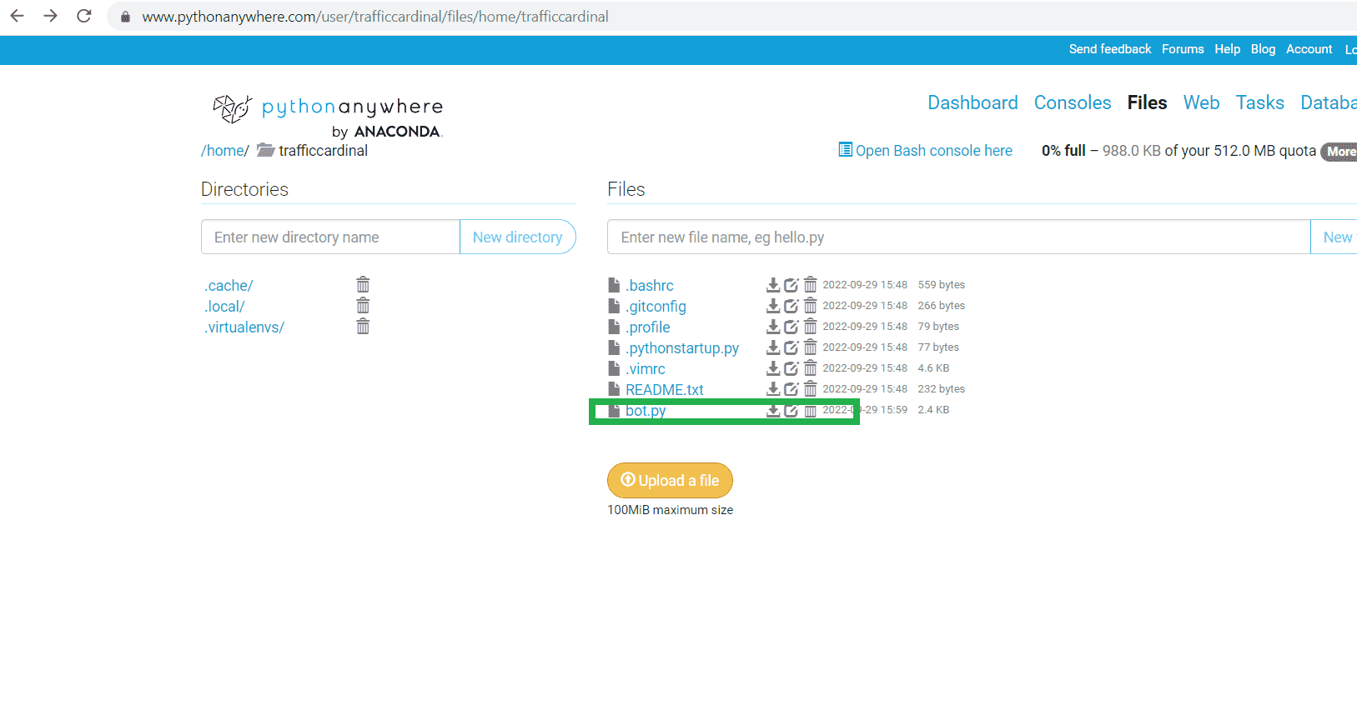
Task: Open the .bashrc file
Action: tap(650, 285)
